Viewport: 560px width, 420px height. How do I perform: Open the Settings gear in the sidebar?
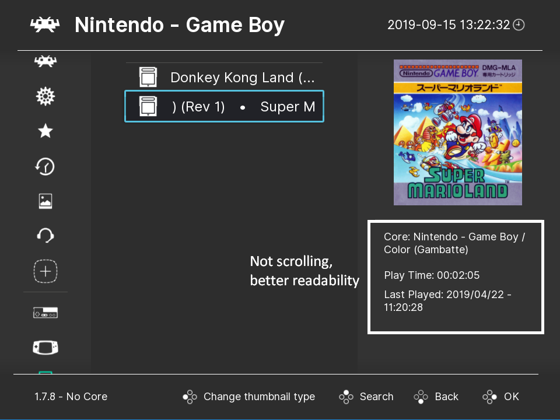(45, 96)
